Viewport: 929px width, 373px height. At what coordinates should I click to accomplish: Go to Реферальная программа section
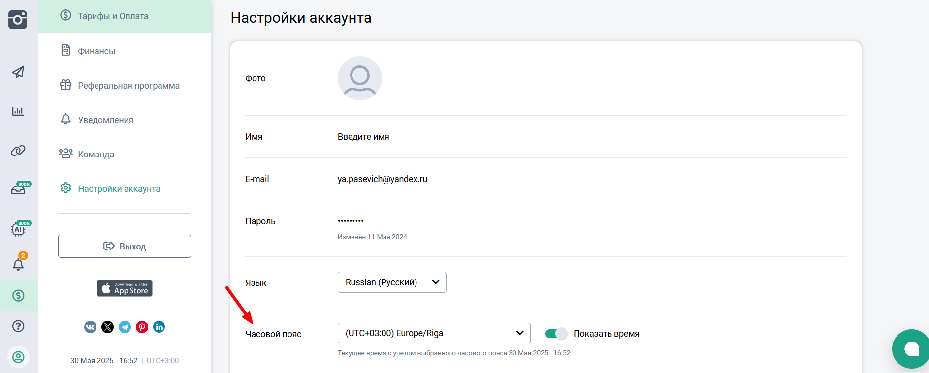coord(128,86)
